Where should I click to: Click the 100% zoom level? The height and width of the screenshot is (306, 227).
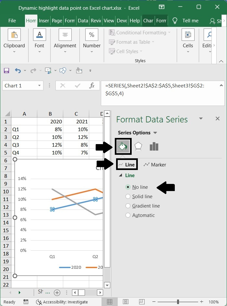point(213,302)
